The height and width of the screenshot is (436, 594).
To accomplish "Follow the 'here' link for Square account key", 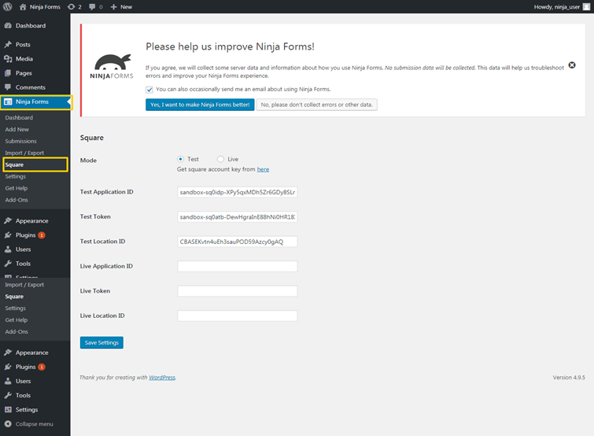I will click(263, 169).
